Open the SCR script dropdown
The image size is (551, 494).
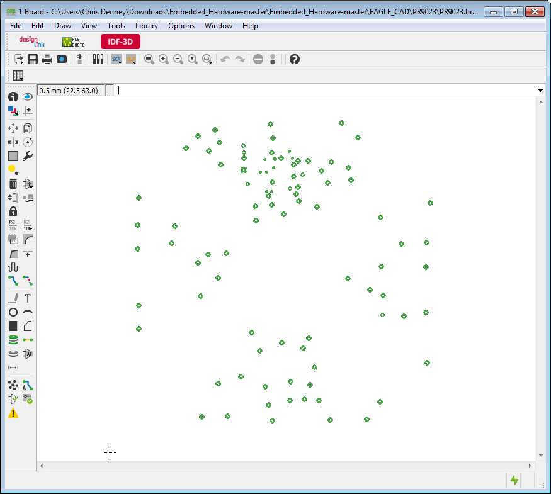tap(116, 59)
